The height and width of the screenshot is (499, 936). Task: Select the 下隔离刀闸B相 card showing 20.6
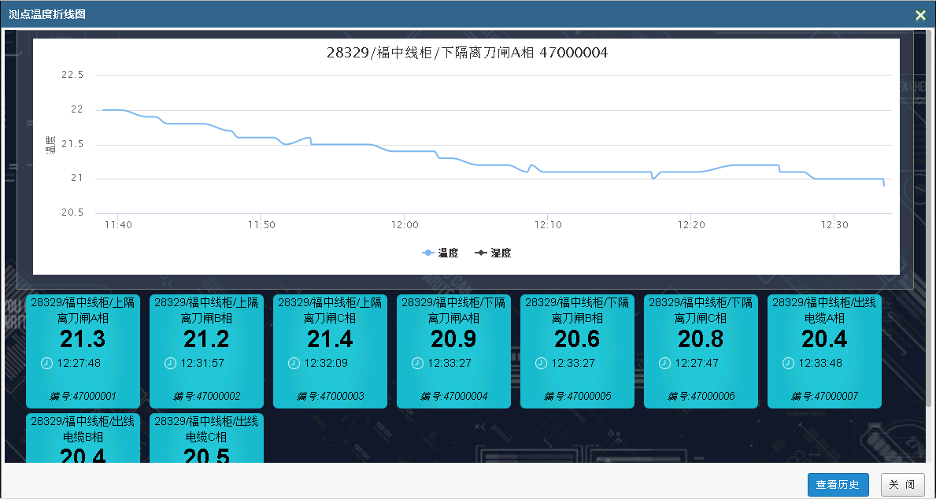click(577, 352)
